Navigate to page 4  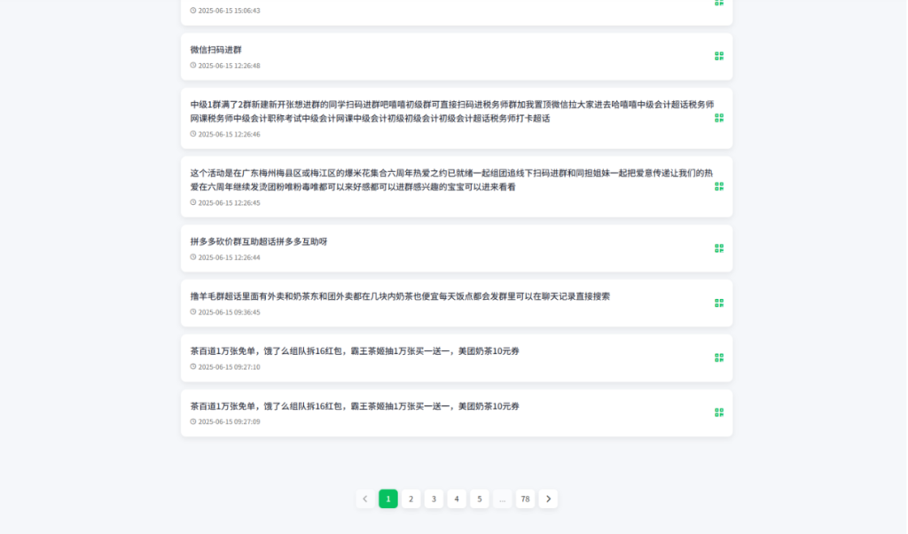(457, 499)
